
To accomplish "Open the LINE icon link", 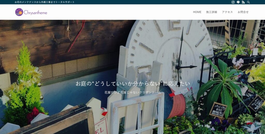I will [x=238, y=2].
